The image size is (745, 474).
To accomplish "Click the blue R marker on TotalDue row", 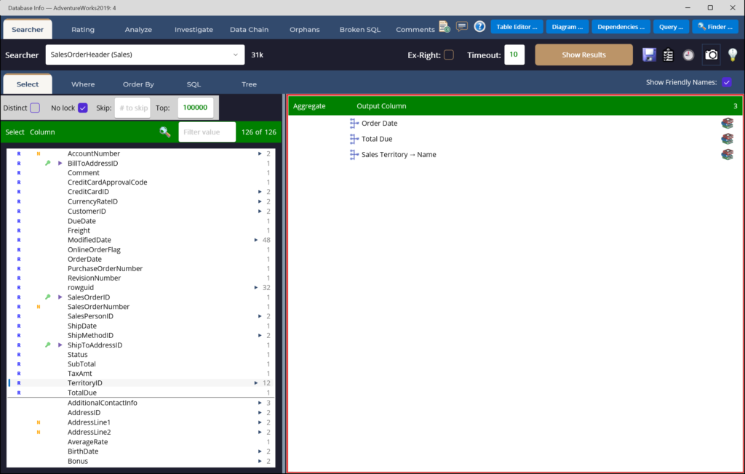I will click(x=19, y=393).
